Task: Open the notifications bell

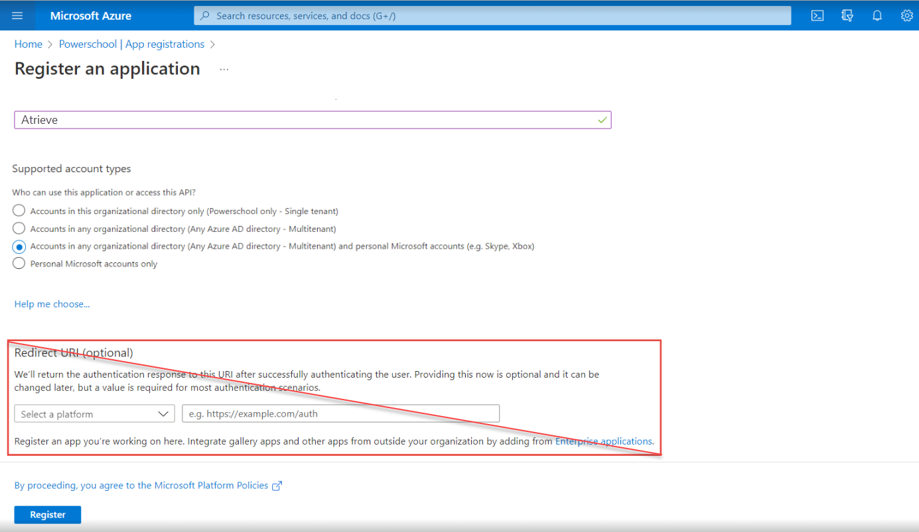Action: point(877,16)
